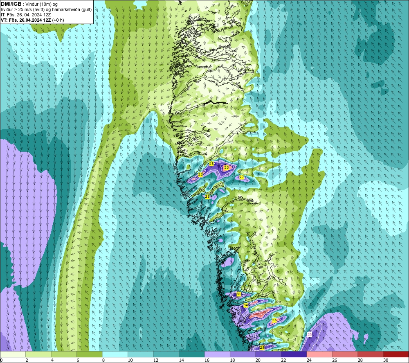Click the 33 label inside the pink core
The image size is (409, 363).
(x=227, y=167)
